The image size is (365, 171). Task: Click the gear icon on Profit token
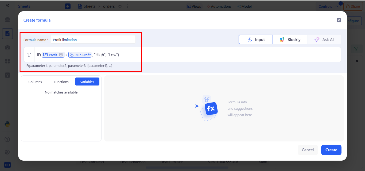point(61,55)
